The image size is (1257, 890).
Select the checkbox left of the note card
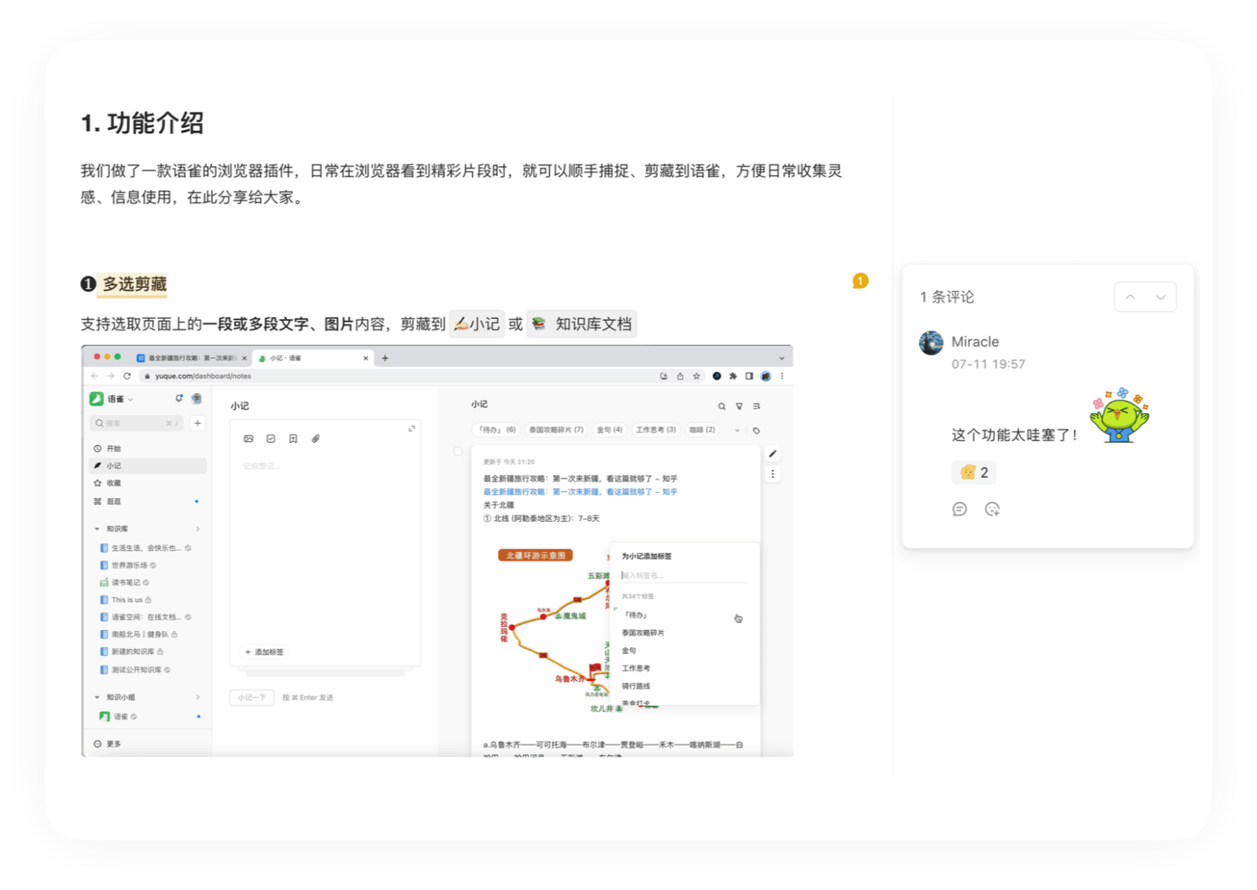(458, 451)
